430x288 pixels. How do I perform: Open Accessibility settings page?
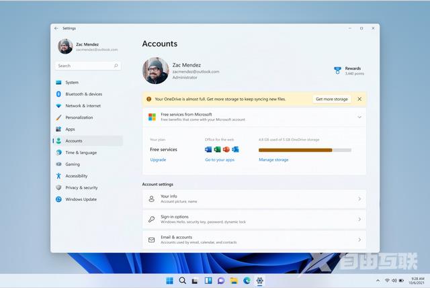(x=88, y=176)
